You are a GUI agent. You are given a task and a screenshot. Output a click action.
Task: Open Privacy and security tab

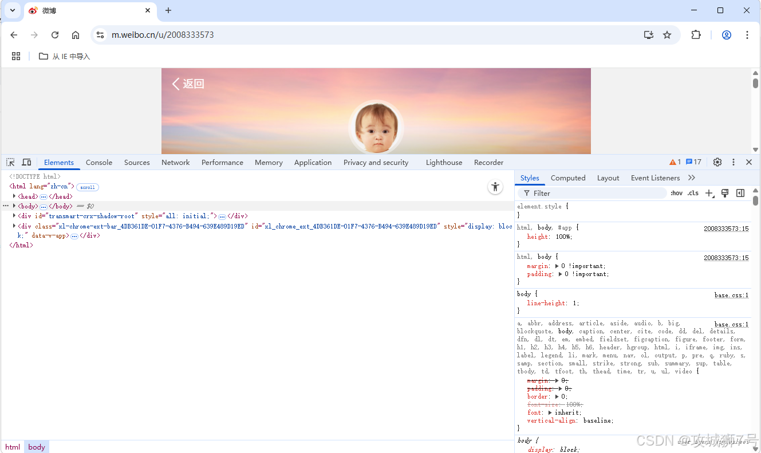click(376, 162)
